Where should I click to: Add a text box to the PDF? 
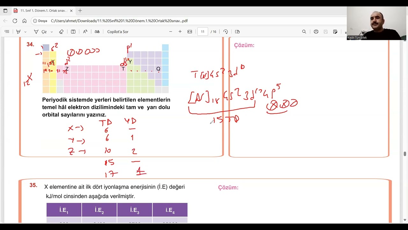(73, 32)
